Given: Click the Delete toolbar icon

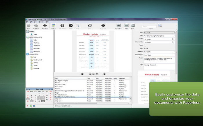Looking at the screenshot, I should click(x=71, y=25).
